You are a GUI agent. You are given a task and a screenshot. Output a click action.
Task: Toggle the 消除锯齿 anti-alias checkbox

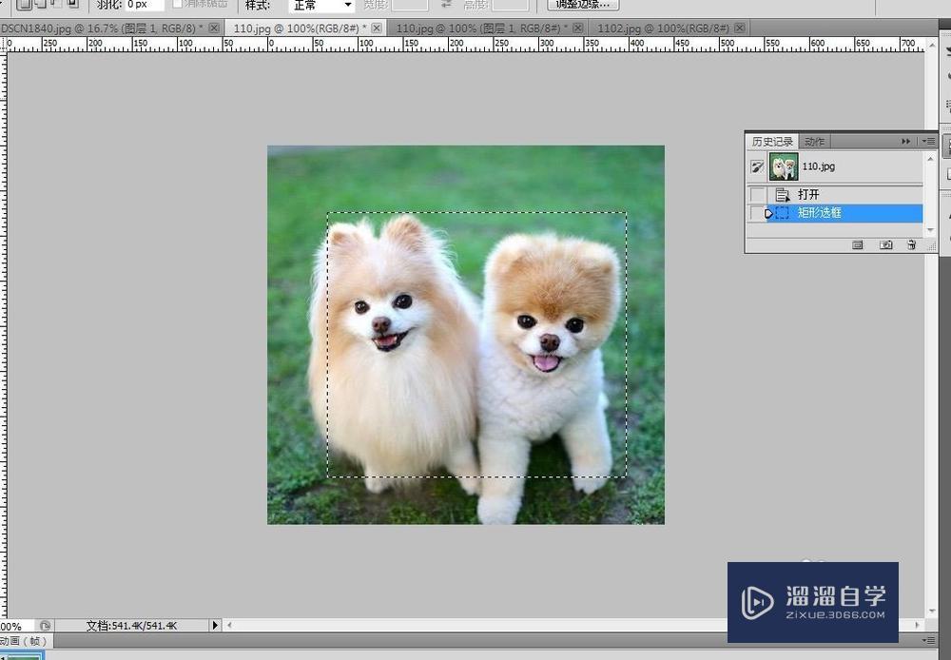pos(178,5)
